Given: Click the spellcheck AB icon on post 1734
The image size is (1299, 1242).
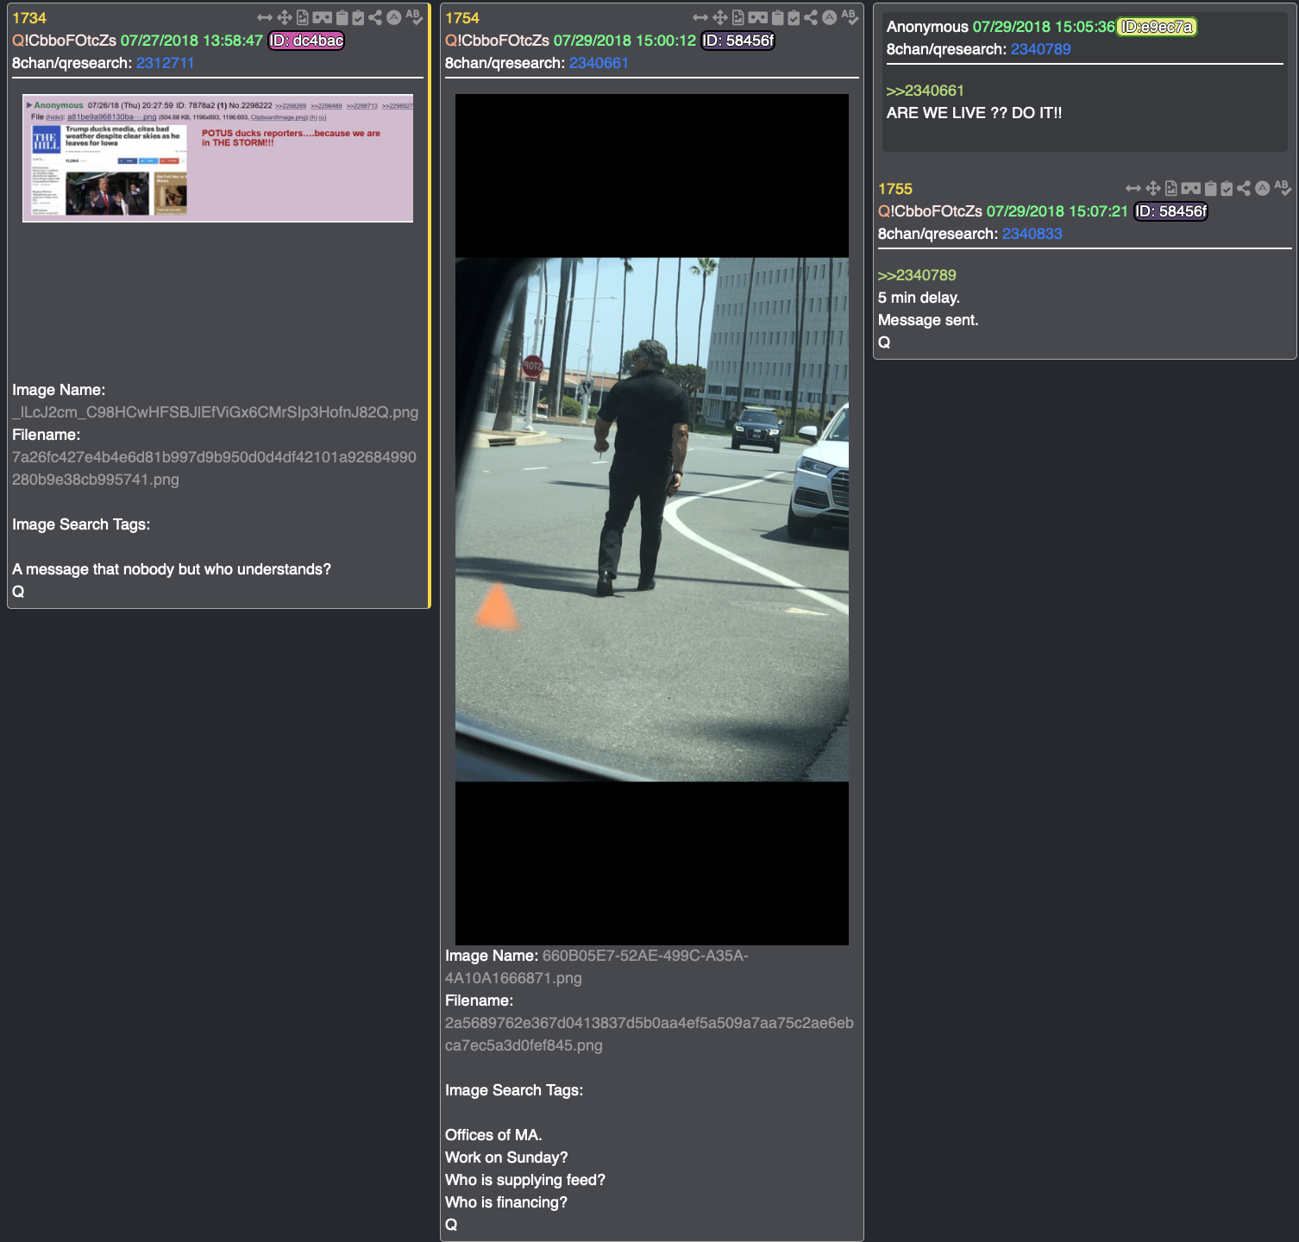Looking at the screenshot, I should pyautogui.click(x=414, y=17).
